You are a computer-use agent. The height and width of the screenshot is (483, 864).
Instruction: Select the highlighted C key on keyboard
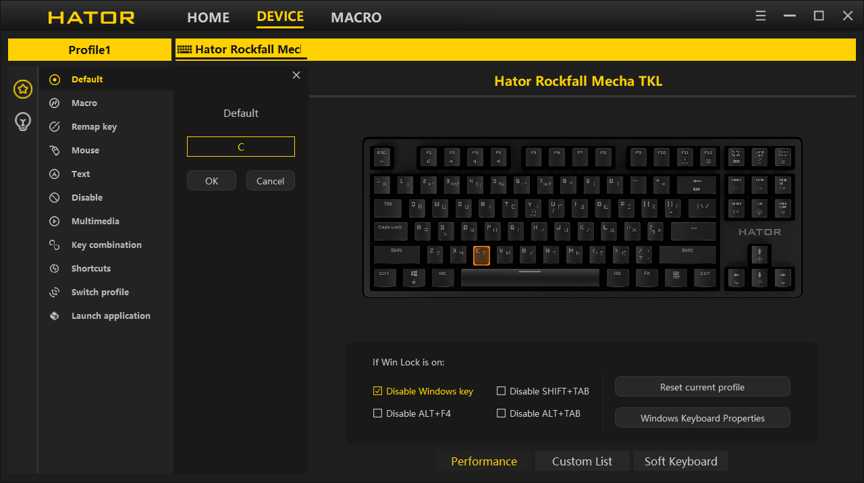[x=481, y=255]
